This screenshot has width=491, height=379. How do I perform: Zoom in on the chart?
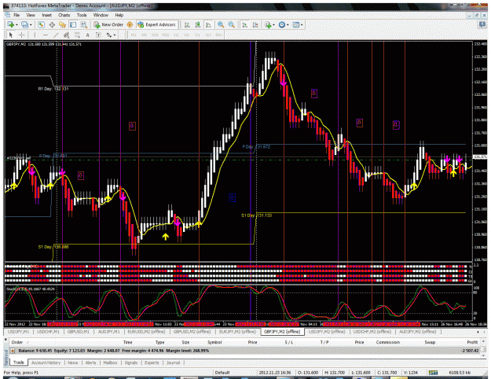[221, 24]
